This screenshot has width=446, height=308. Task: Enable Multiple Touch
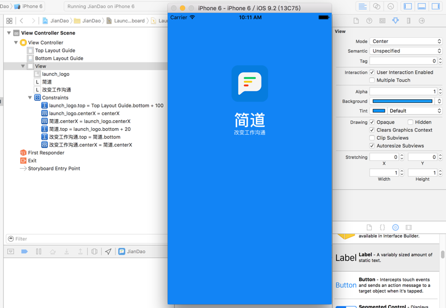click(372, 80)
